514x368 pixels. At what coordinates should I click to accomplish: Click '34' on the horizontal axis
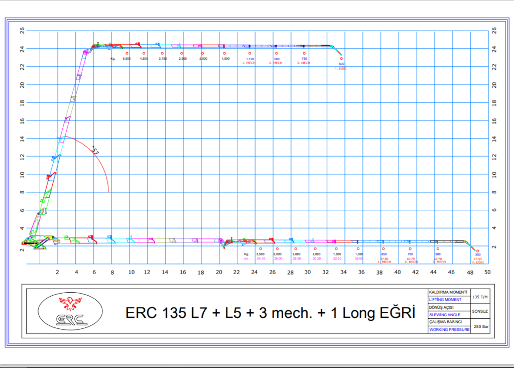coord(343,272)
